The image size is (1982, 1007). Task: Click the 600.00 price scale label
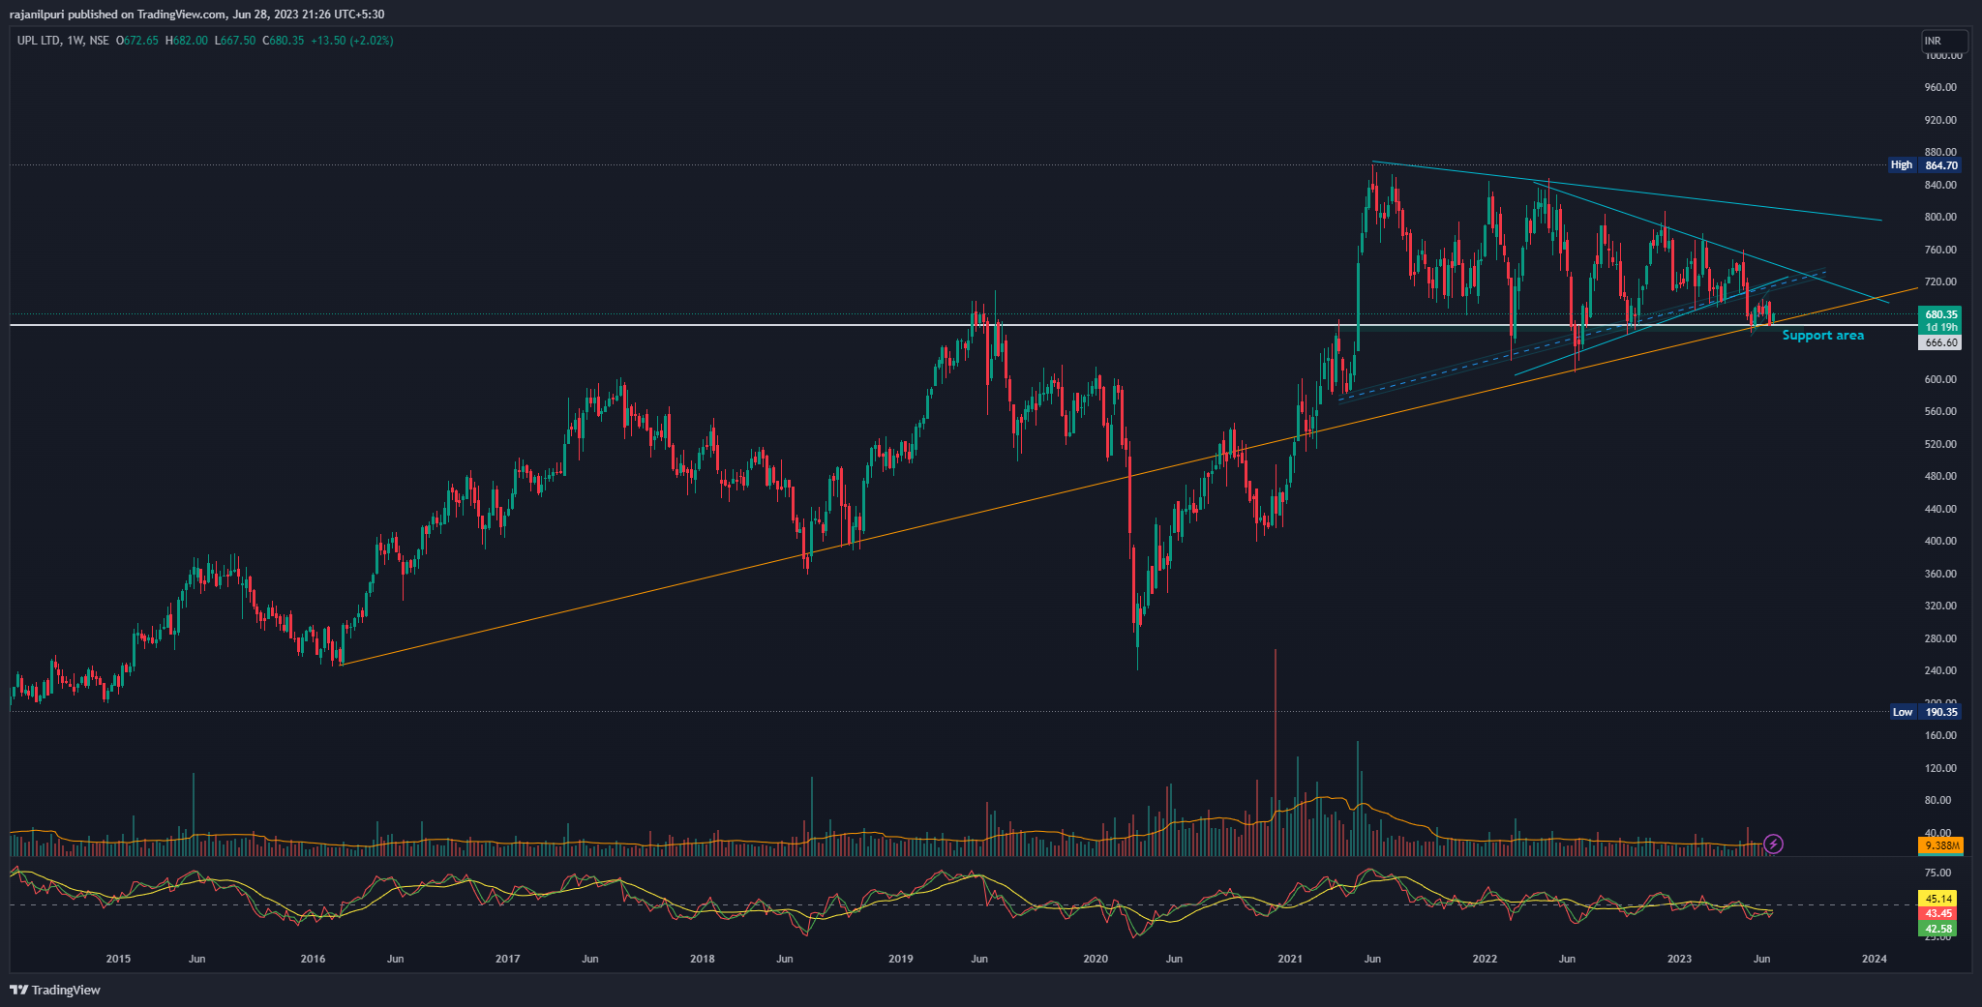point(1940,379)
